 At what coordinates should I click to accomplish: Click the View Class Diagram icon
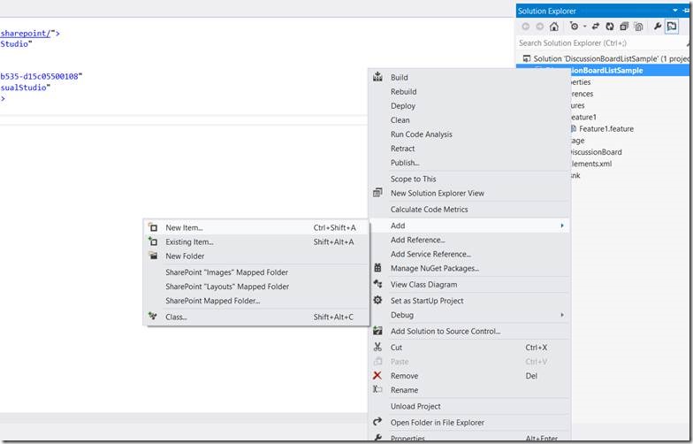tap(377, 283)
